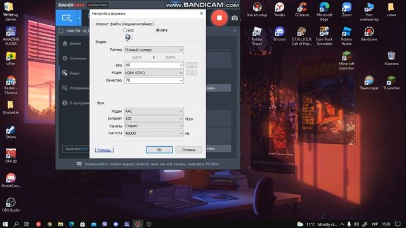Viewport: 406px width, 228px height.
Task: Open the Bandicam recording mode dropdown arrow
Action: point(79,18)
